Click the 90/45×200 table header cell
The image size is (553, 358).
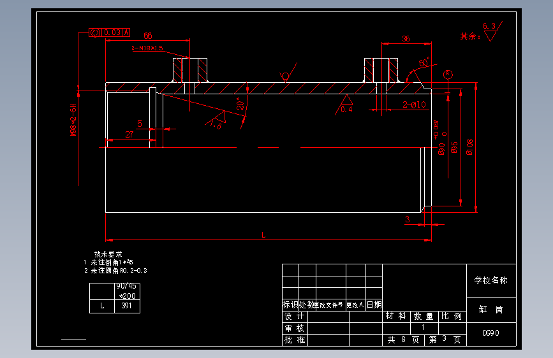coord(128,291)
